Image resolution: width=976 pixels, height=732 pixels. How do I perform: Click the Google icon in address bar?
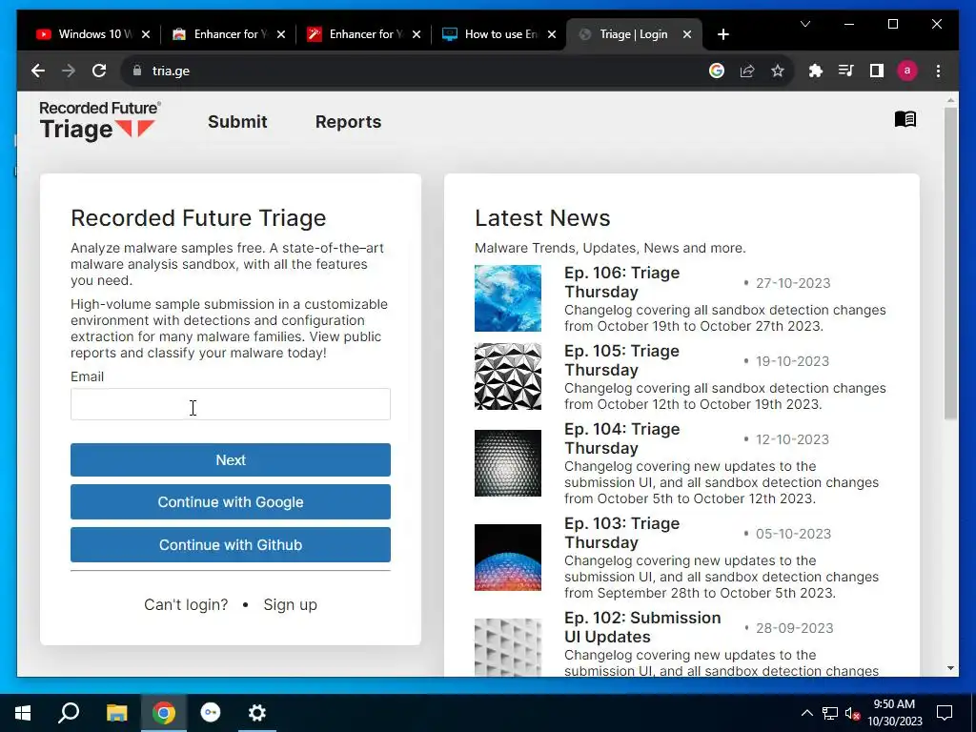(x=717, y=71)
